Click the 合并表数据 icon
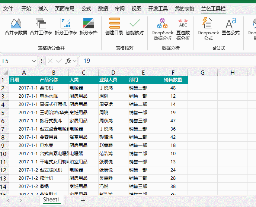Screen dimensions: 256x207 pyautogui.click(x=16, y=27)
